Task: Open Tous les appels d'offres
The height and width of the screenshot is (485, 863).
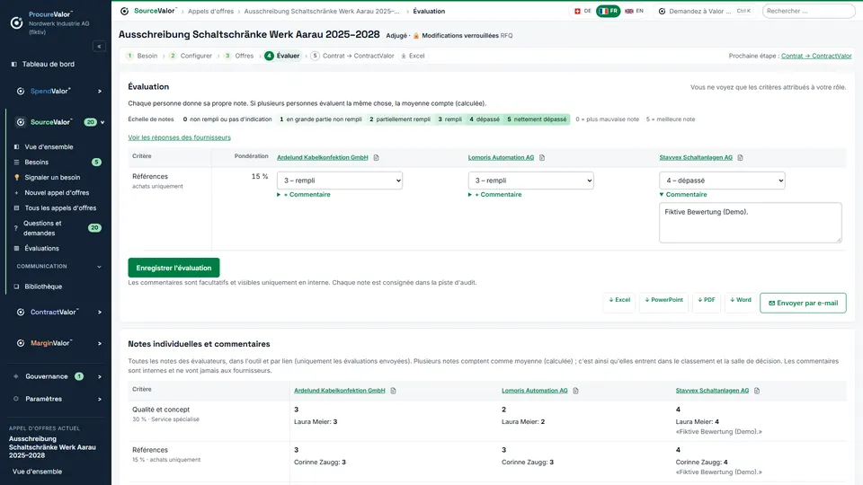Action: click(60, 208)
